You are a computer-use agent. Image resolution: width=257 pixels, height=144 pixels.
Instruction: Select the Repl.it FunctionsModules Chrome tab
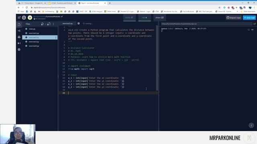click(92, 3)
